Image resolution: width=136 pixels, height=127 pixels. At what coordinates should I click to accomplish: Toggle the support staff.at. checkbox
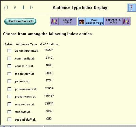pyautogui.click(x=10, y=120)
